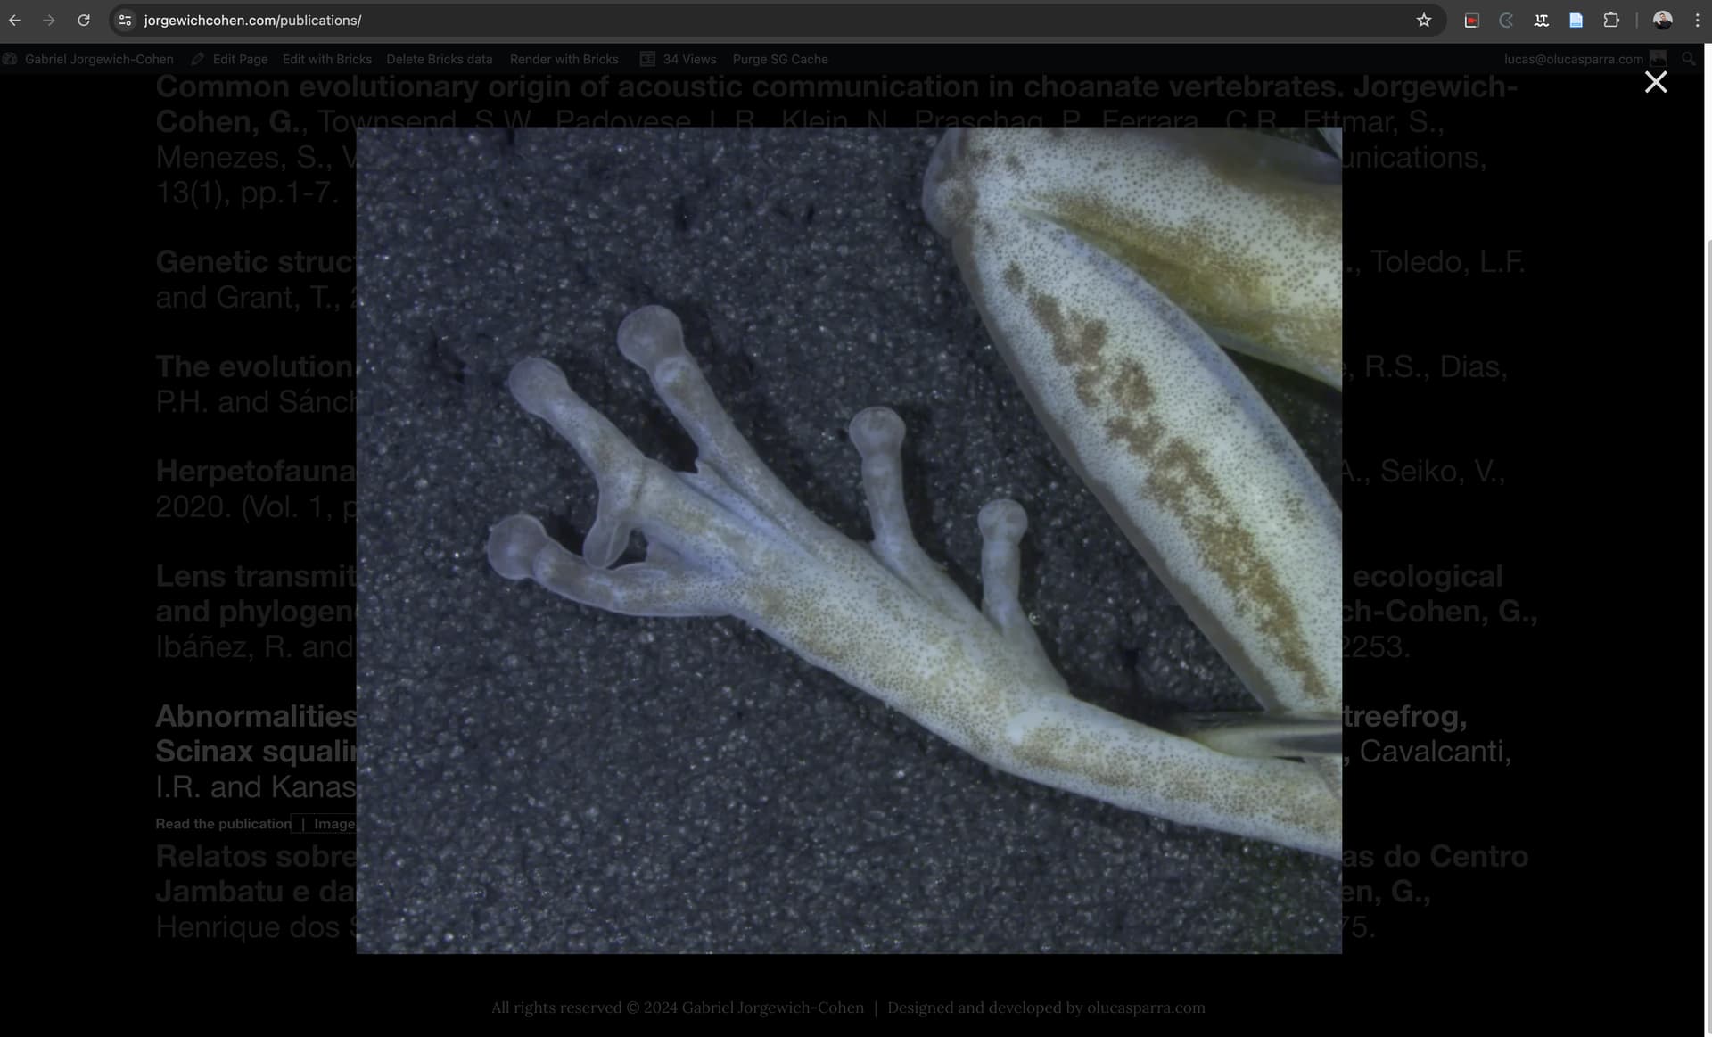Go back with the browser back arrow
1712x1037 pixels.
[x=15, y=20]
